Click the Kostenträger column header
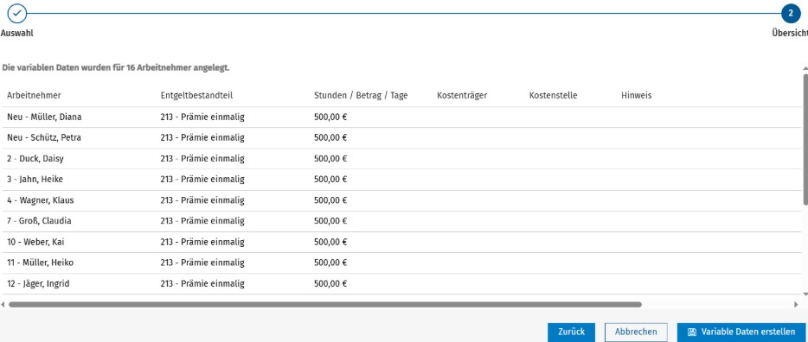Viewport: 808px width, 342px height. [x=462, y=96]
